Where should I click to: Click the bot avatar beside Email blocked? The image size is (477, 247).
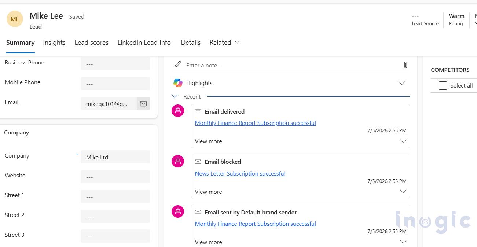[x=178, y=161]
